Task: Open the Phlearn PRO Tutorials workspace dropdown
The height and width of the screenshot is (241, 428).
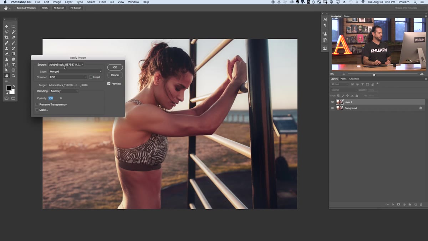Action: (409, 8)
